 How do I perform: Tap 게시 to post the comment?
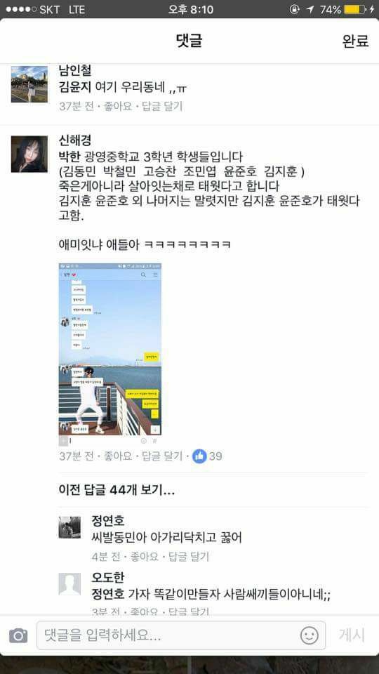pos(352,635)
